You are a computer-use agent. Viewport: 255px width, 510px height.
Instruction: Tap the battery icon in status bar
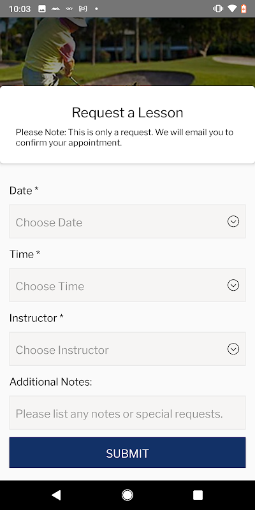pyautogui.click(x=244, y=9)
